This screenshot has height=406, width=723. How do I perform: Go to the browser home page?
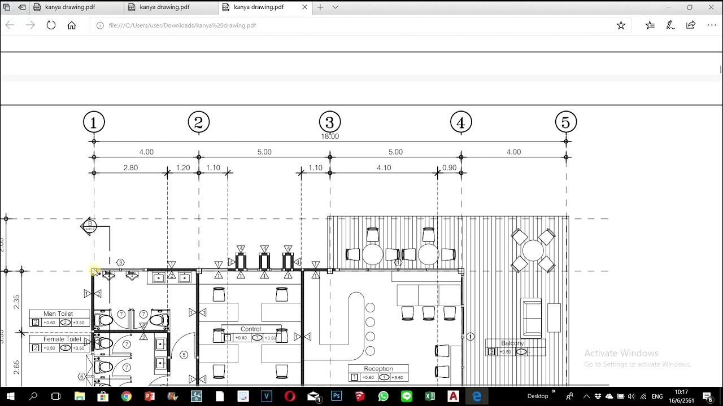(72, 25)
